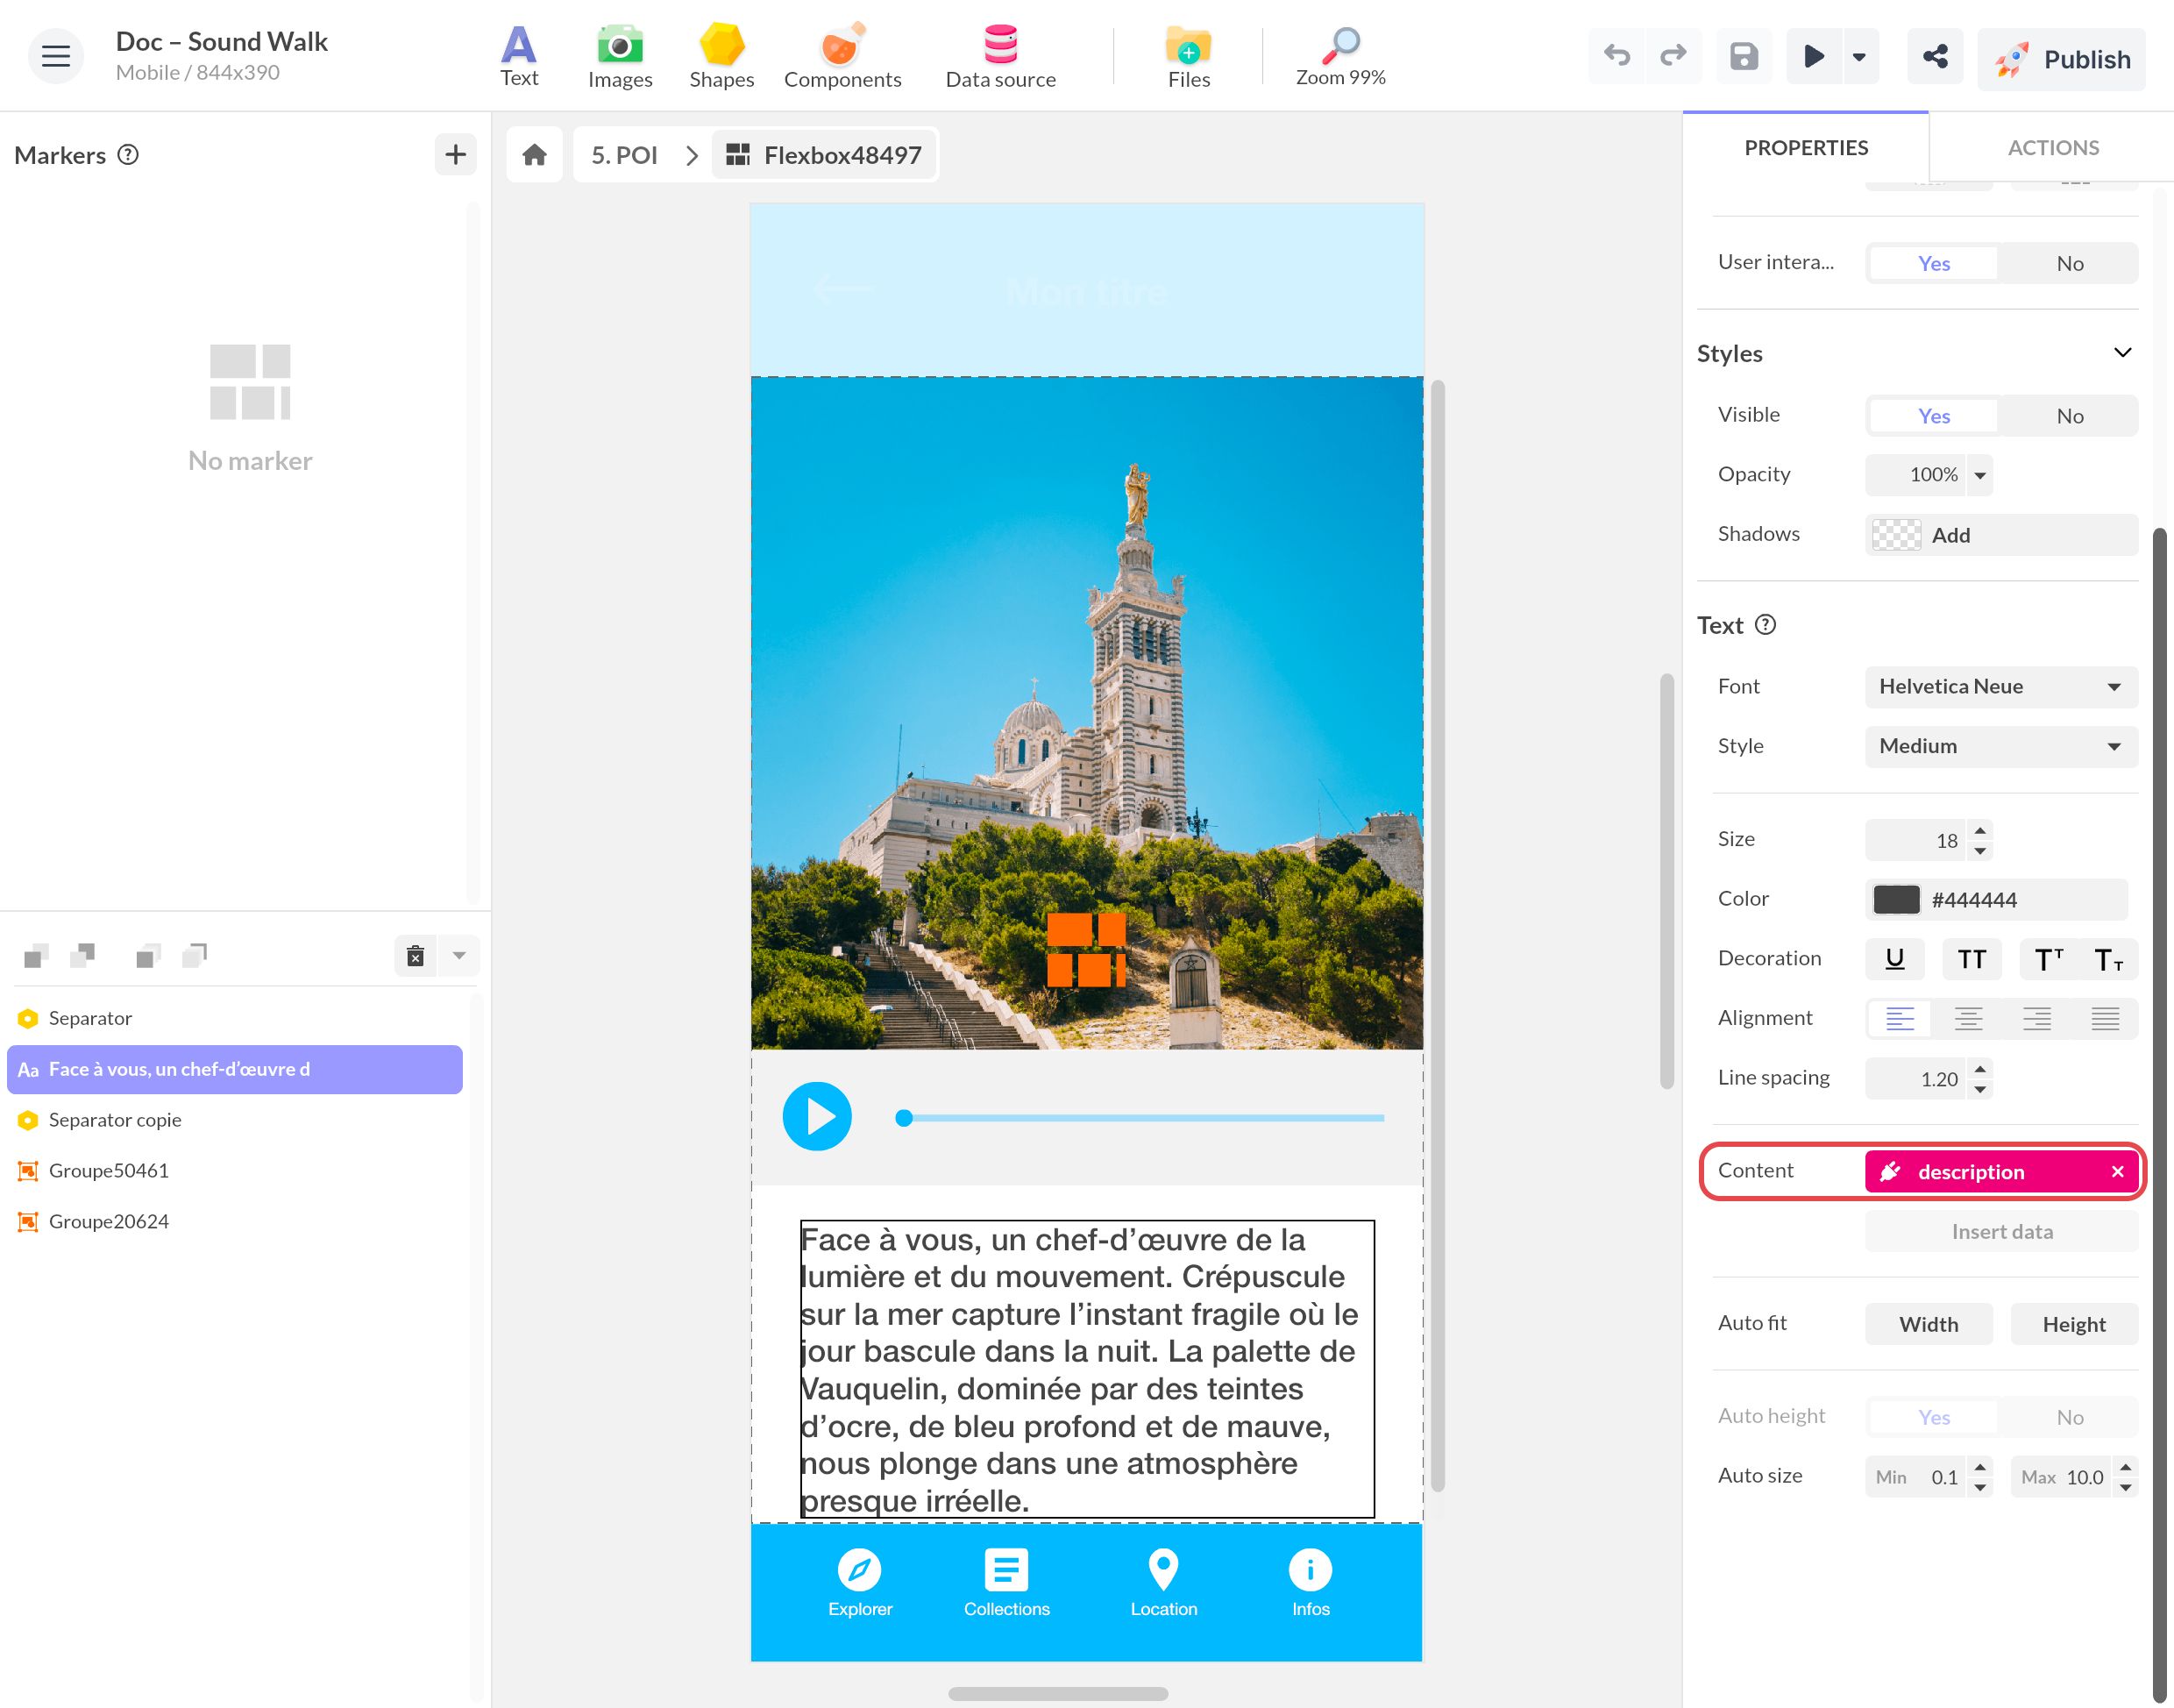
Task: Open the Font dropdown Helvetica Neue
Action: 2001,687
